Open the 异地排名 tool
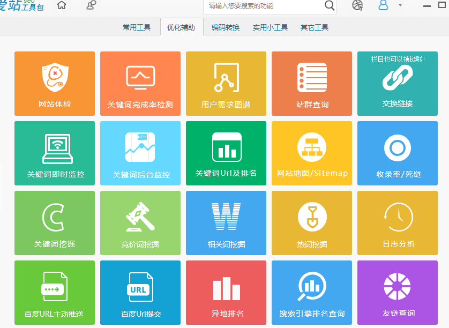The height and width of the screenshot is (328, 449). (x=226, y=292)
